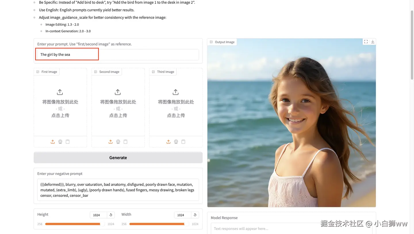Paste from clipboard into Third Image
Image resolution: width=414 pixels, height=234 pixels.
(x=183, y=142)
